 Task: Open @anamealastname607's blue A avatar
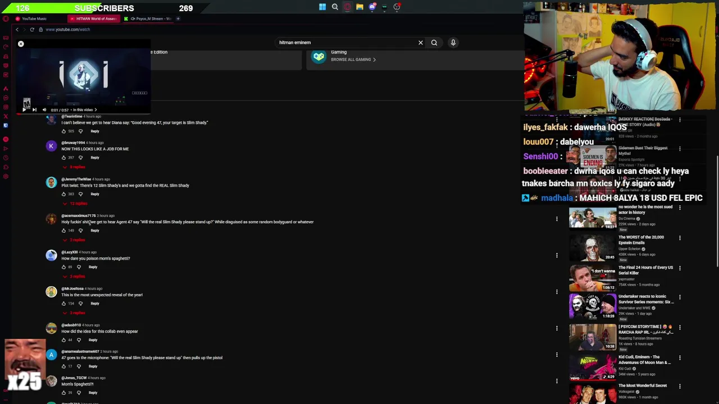point(51,355)
